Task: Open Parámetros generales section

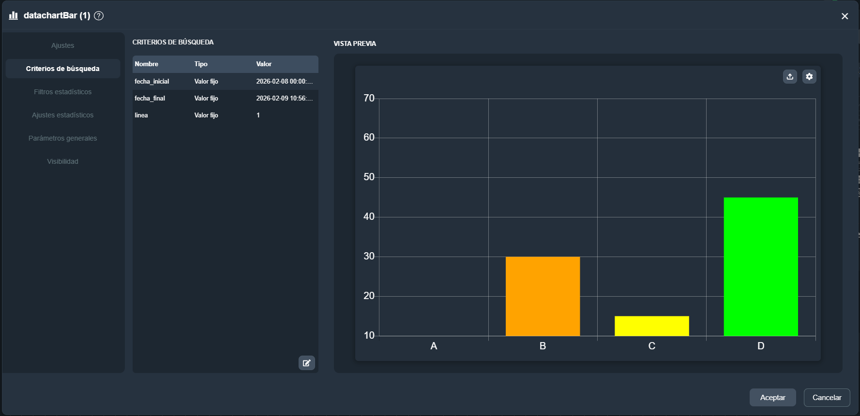Action: (x=62, y=138)
